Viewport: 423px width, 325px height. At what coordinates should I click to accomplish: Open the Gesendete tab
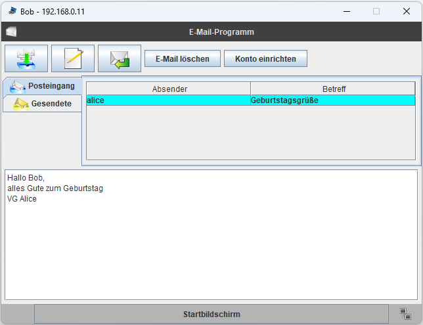51,104
